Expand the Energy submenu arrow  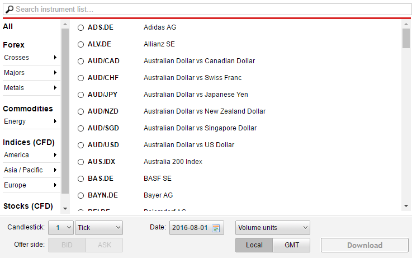(x=55, y=121)
